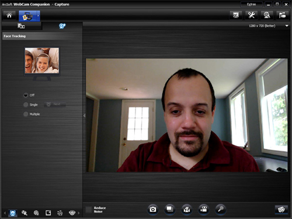Select the Off face tracking option
292x219 pixels.
[x=26, y=95]
